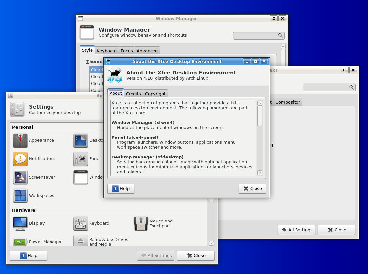Maximize the Tweaks window
This screenshot has height=274, width=368.
coord(344,70)
